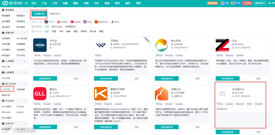275x135 pixels.
Task: Click the Shopee platform filter icon
Action: click(58, 22)
